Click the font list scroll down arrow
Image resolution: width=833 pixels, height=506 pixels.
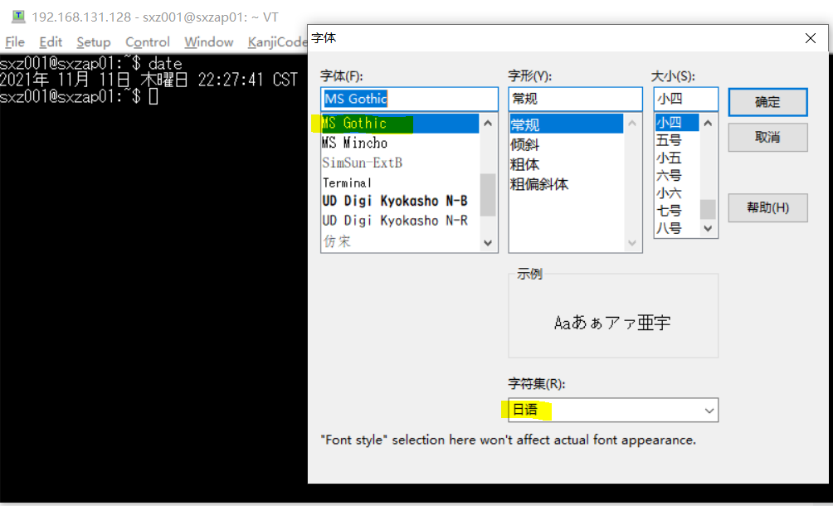488,243
